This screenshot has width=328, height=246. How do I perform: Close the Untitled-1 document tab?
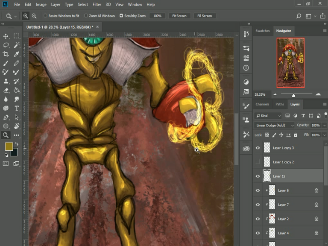[x=97, y=27]
